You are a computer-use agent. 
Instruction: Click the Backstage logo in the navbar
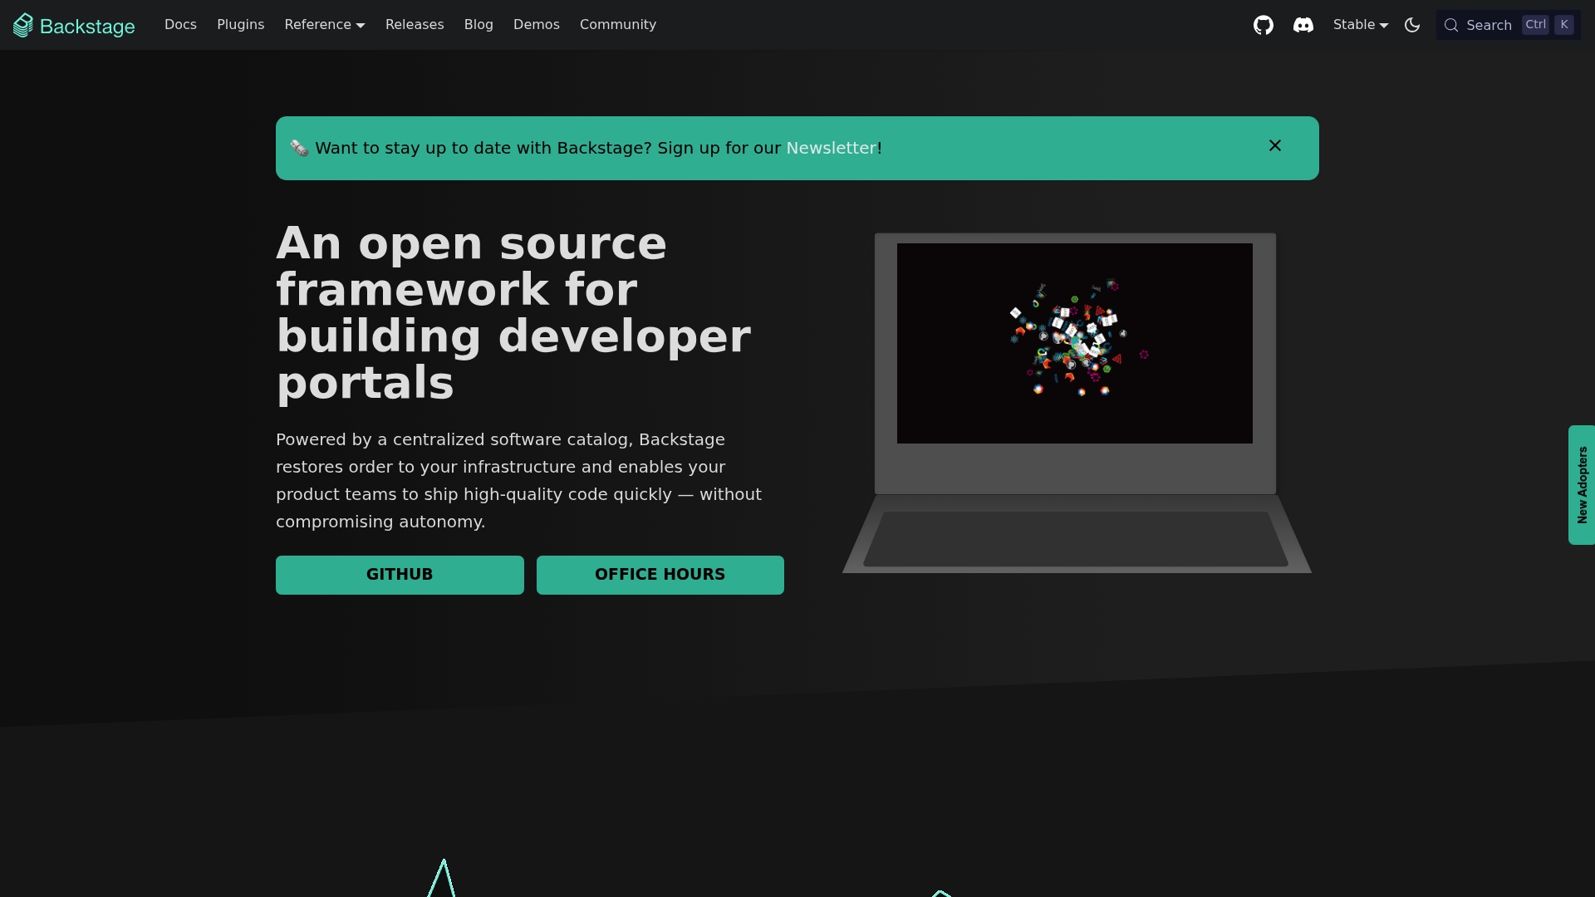click(74, 25)
